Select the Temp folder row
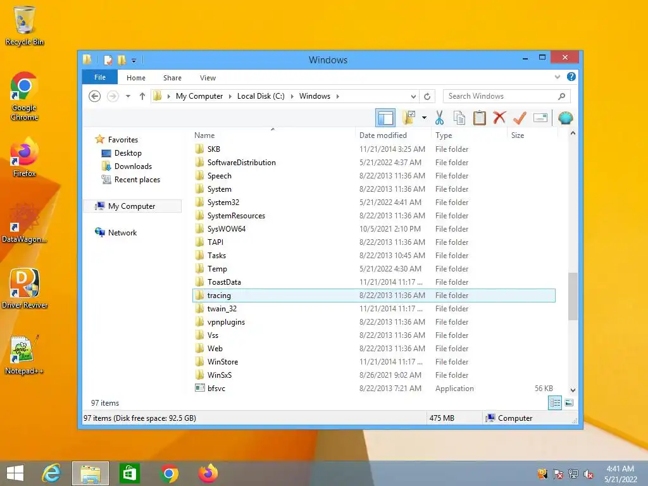 point(374,268)
